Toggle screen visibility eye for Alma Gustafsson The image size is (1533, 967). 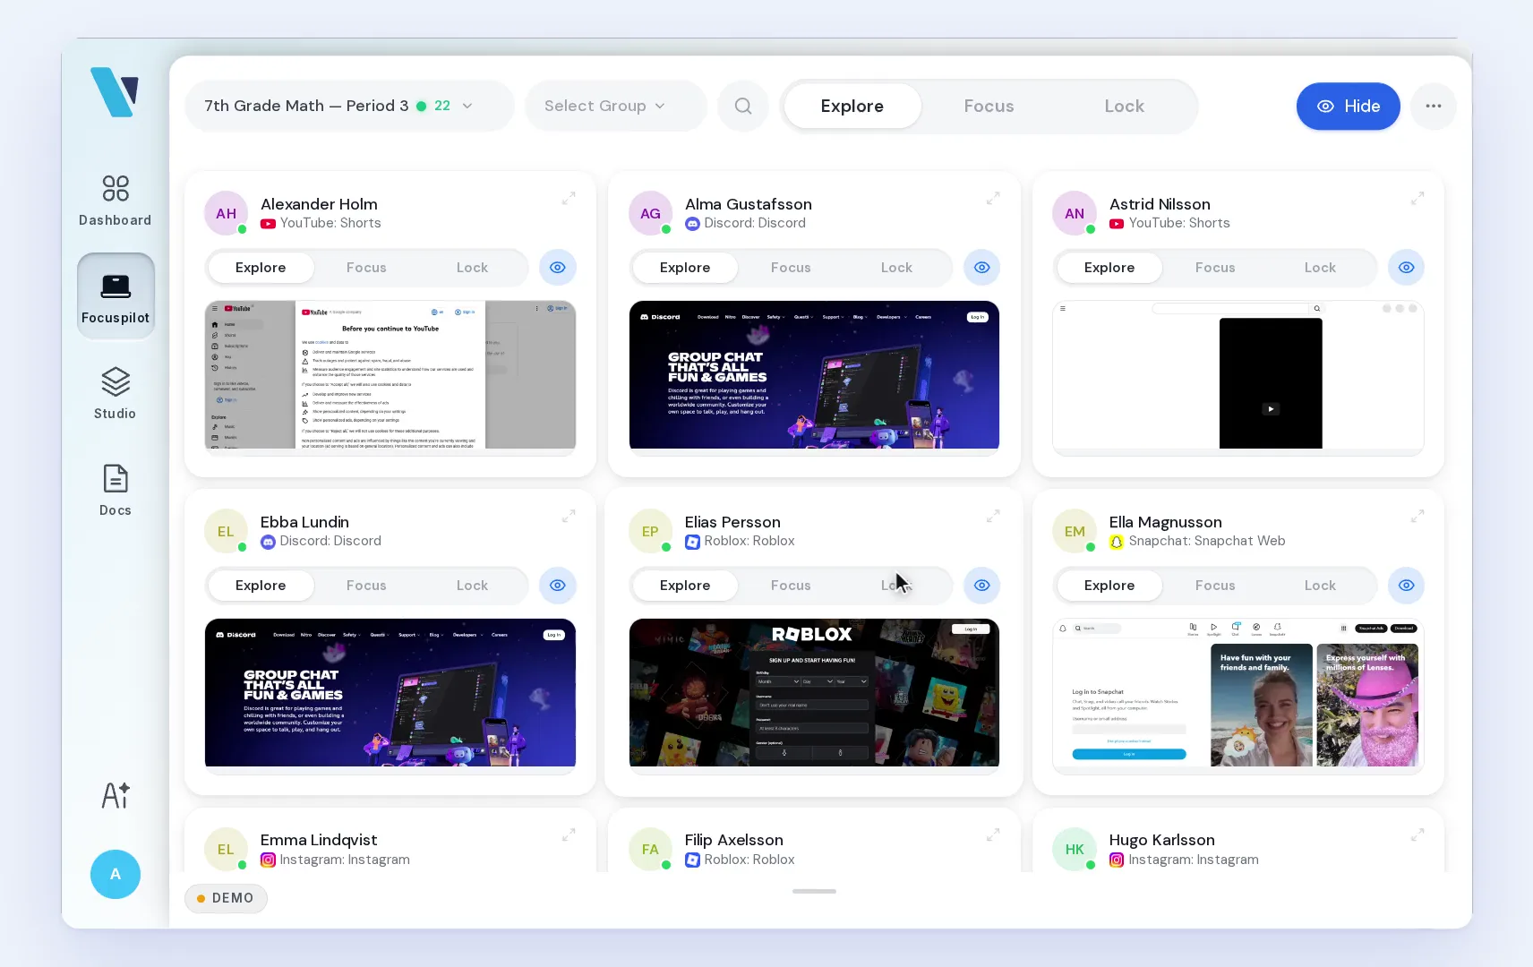click(982, 268)
